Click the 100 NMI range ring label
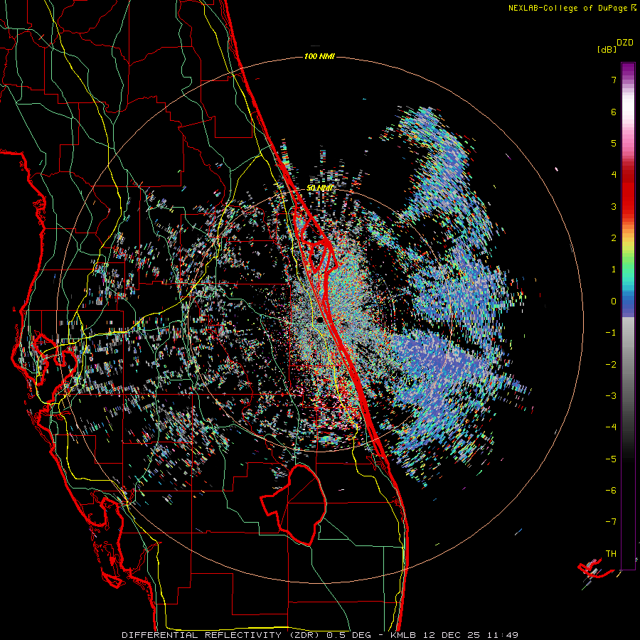Image resolution: width=640 pixels, height=640 pixels. click(x=319, y=56)
